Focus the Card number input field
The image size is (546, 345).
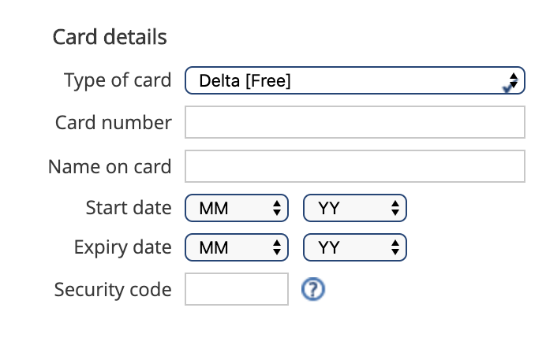355,122
